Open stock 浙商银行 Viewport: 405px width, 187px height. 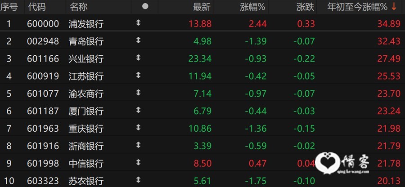coord(86,146)
